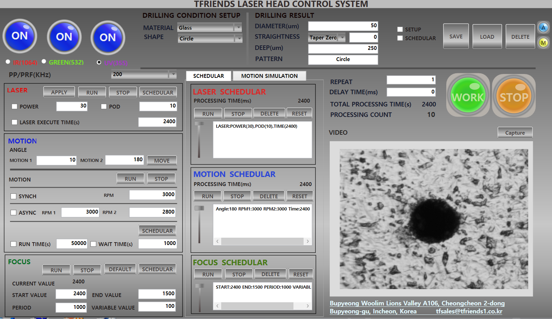This screenshot has width=552, height=319.
Task: Click right arrow of MOTION SCHEDULAR scrollbar
Action: 308,241
